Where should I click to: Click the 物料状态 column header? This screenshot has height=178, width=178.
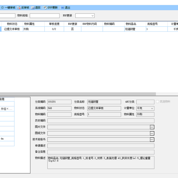pos(12,24)
